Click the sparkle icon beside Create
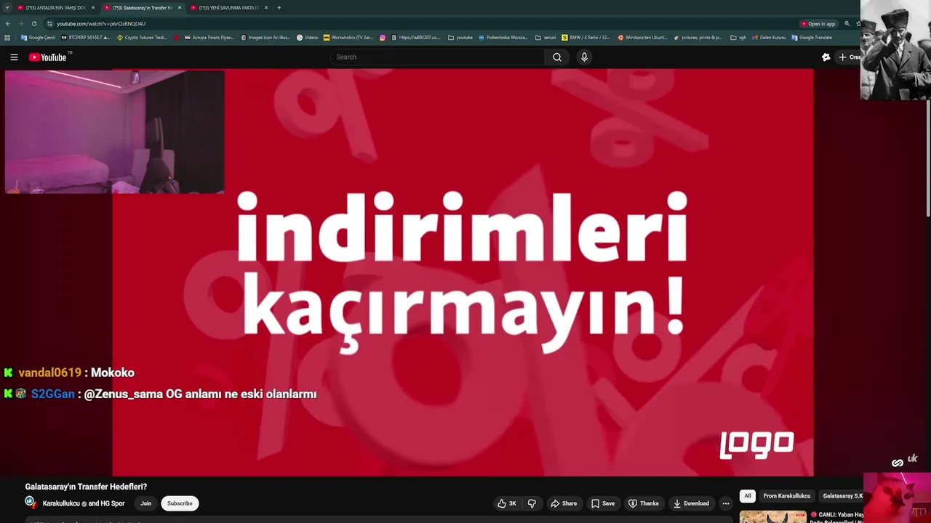This screenshot has height=523, width=931. (x=826, y=57)
